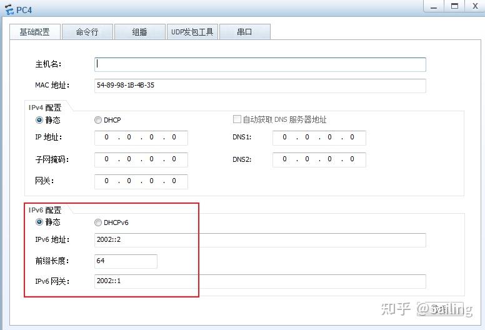The width and height of the screenshot is (485, 330).
Task: Open the 命令行 tab
Action: (x=87, y=32)
